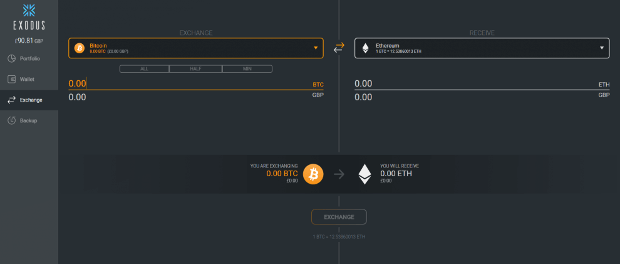620x264 pixels.
Task: Click the Ethereum icon in receive dropdown
Action: [x=366, y=48]
